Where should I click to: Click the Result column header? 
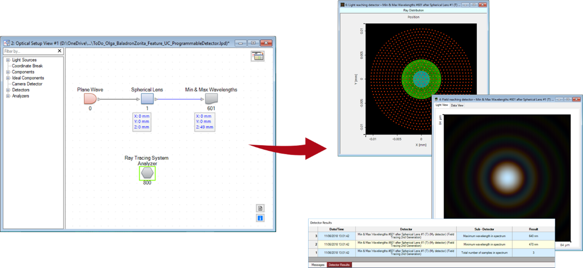533,229
